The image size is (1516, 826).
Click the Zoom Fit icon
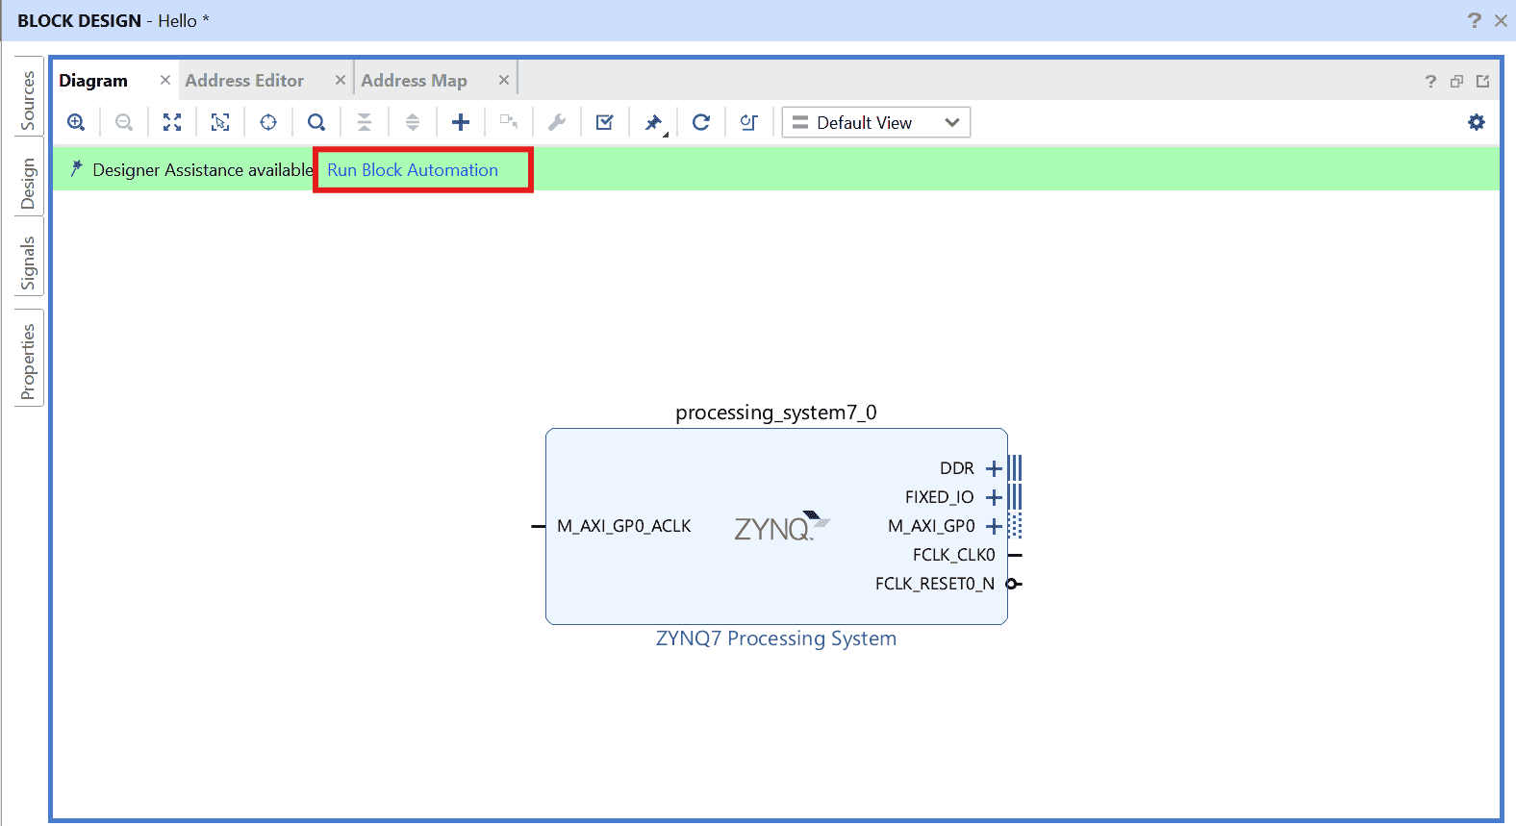[172, 122]
